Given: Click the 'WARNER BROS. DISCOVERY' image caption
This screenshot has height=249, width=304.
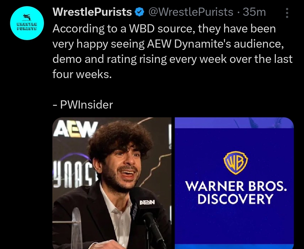Looking at the screenshot, I should 236,193.
